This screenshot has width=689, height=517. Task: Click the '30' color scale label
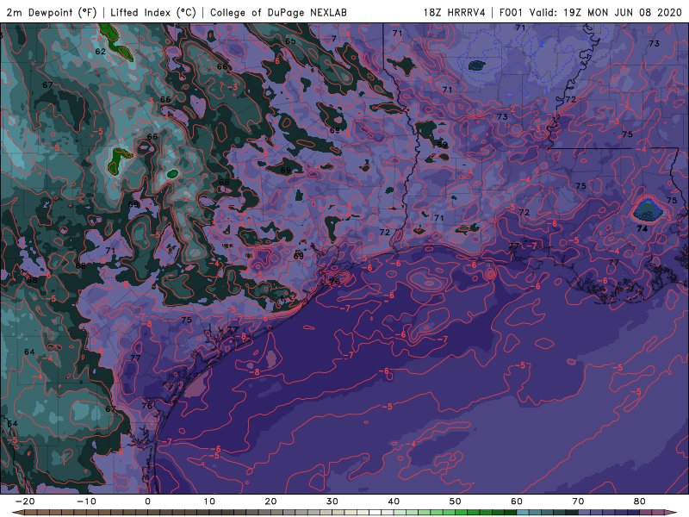tap(332, 501)
